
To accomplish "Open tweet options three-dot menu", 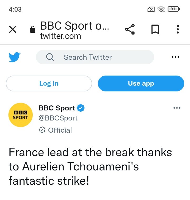I will [x=177, y=108].
